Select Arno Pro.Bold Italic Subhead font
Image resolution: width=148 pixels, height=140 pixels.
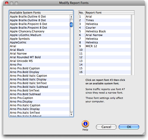(x=40, y=87)
